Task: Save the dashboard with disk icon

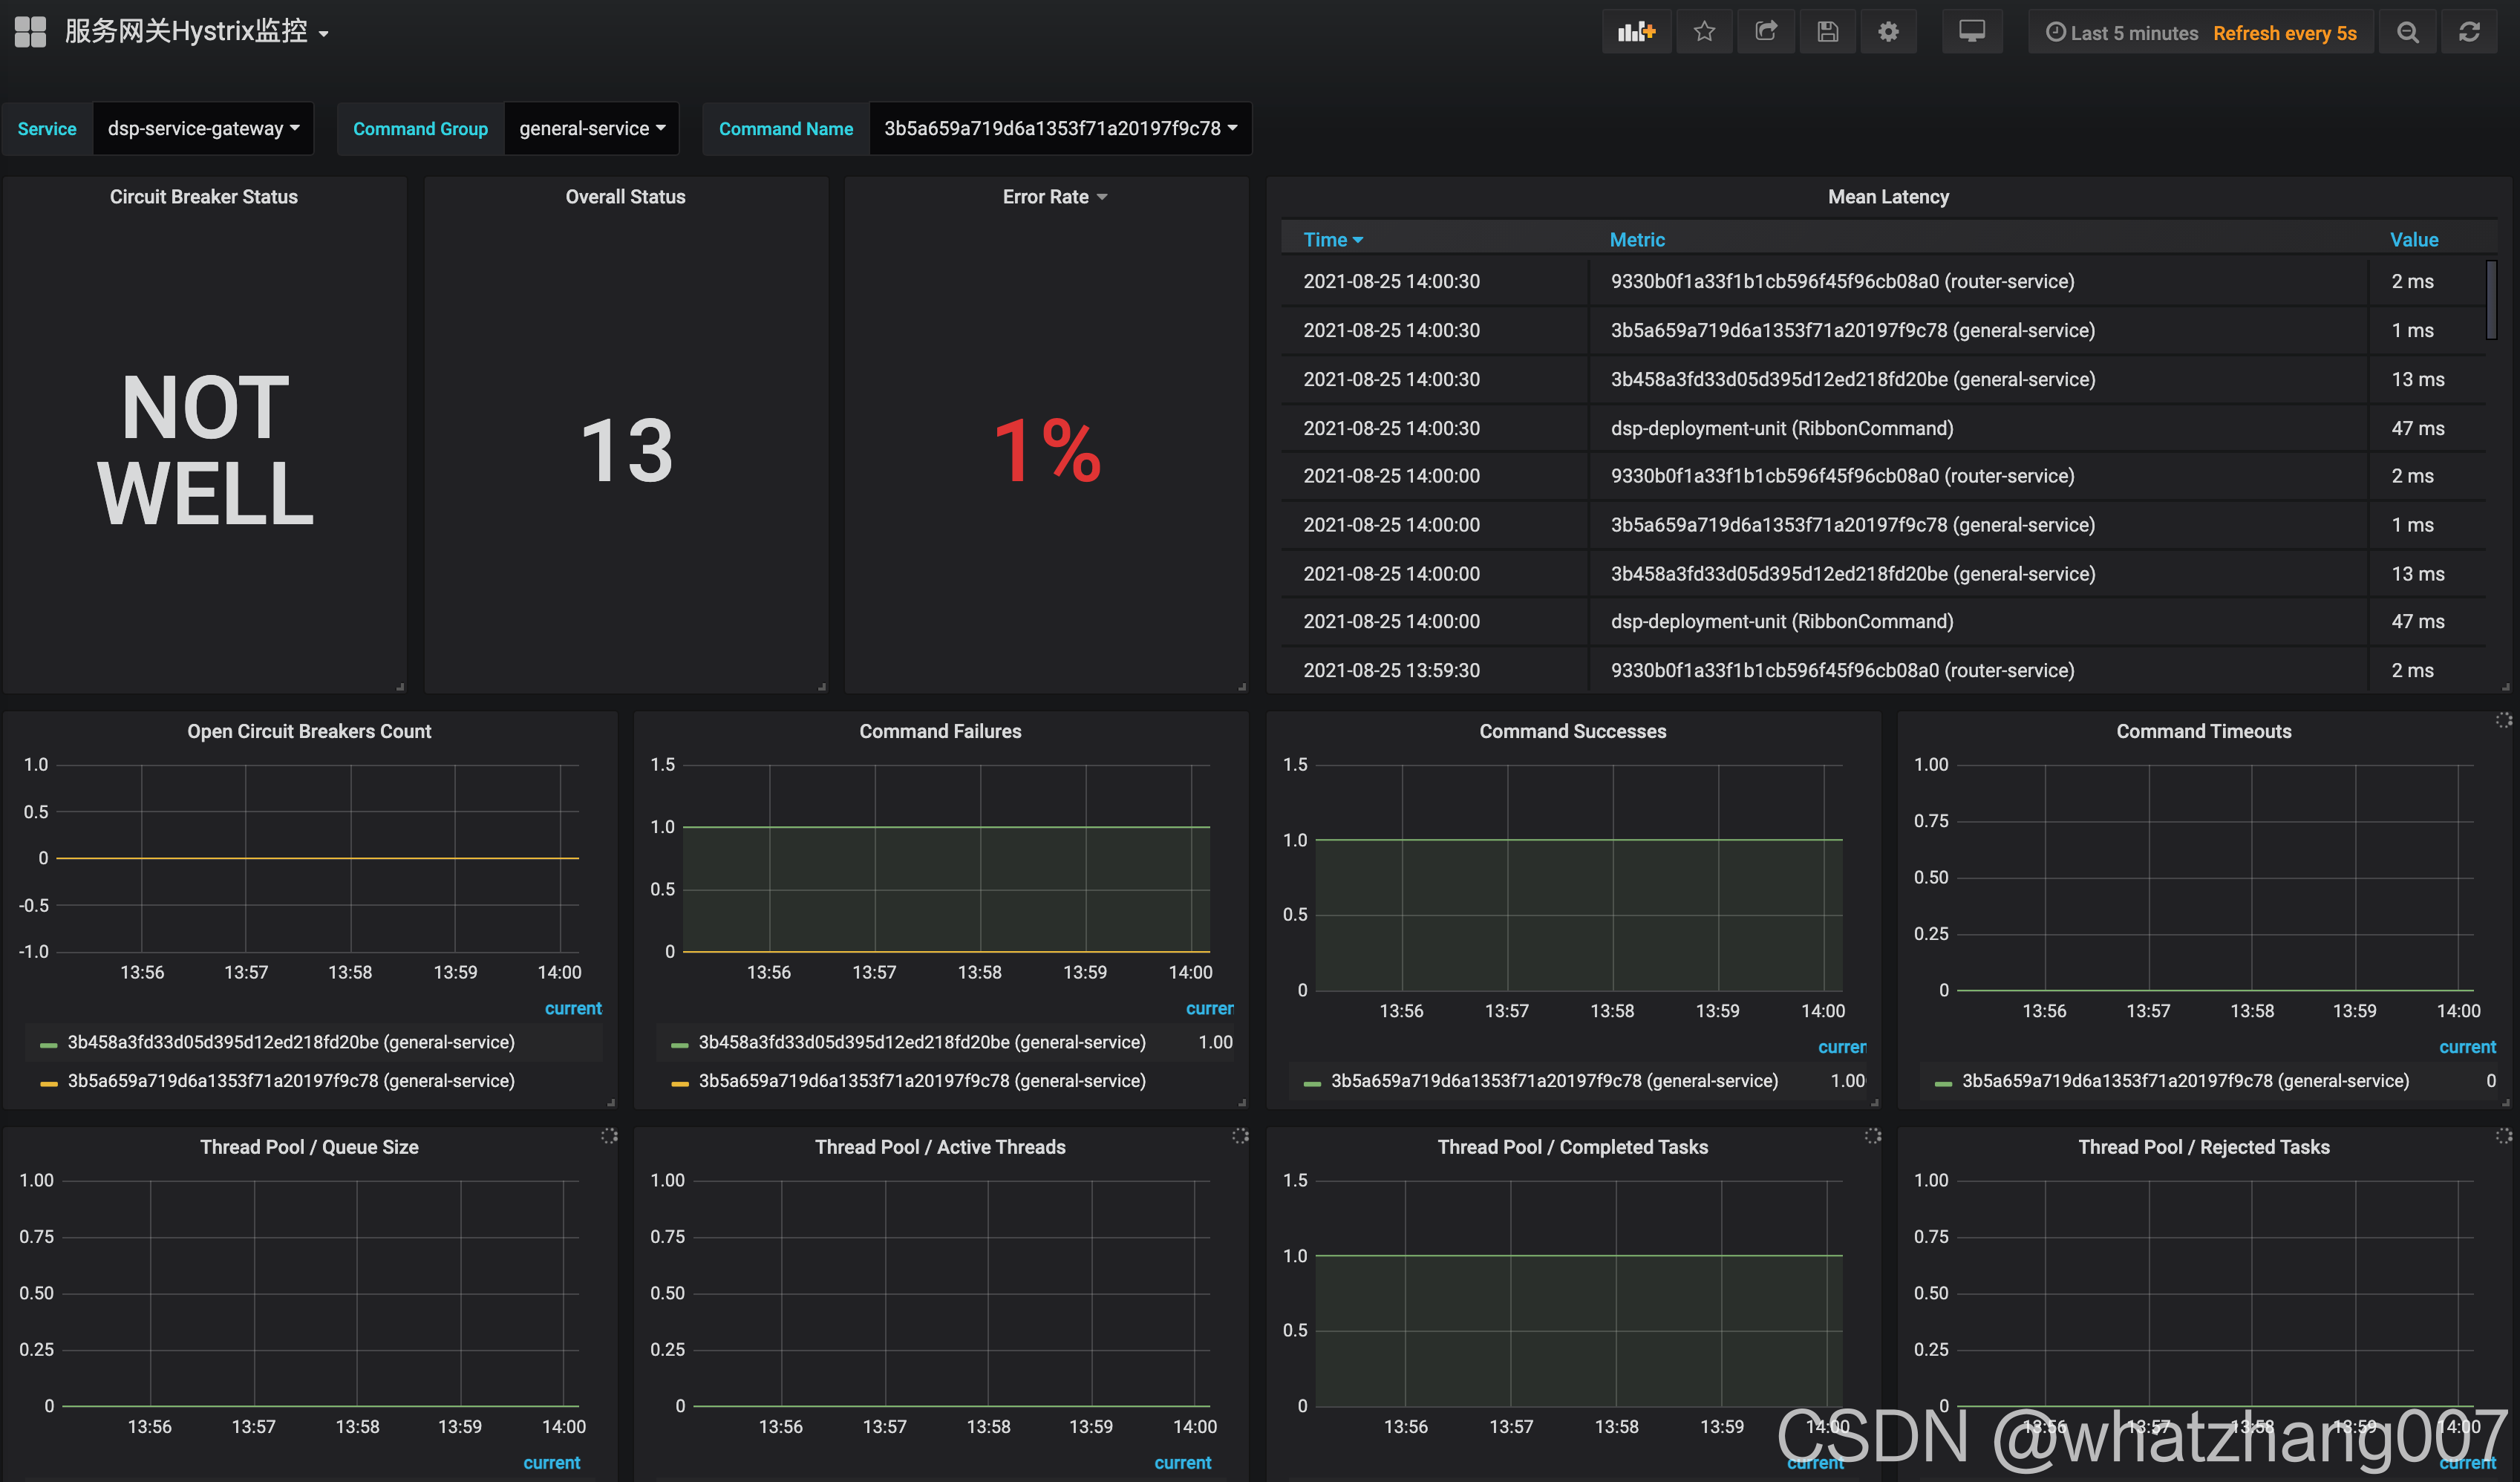Action: coord(1827,32)
